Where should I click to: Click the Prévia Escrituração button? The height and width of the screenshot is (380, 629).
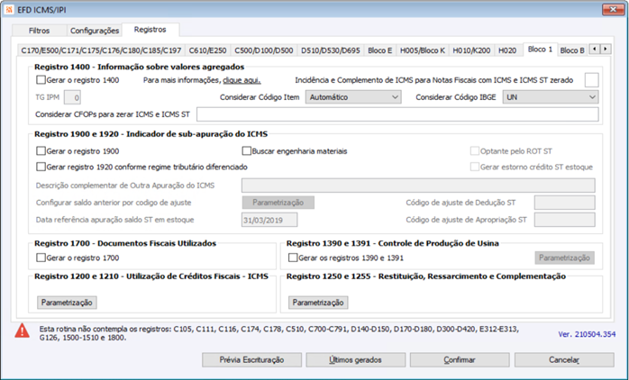pos(251,359)
